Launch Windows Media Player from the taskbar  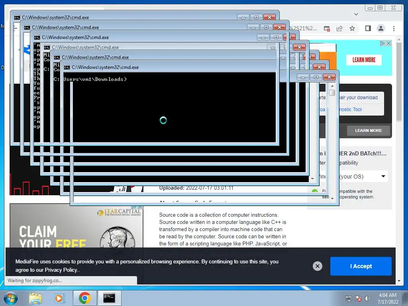(x=59, y=298)
